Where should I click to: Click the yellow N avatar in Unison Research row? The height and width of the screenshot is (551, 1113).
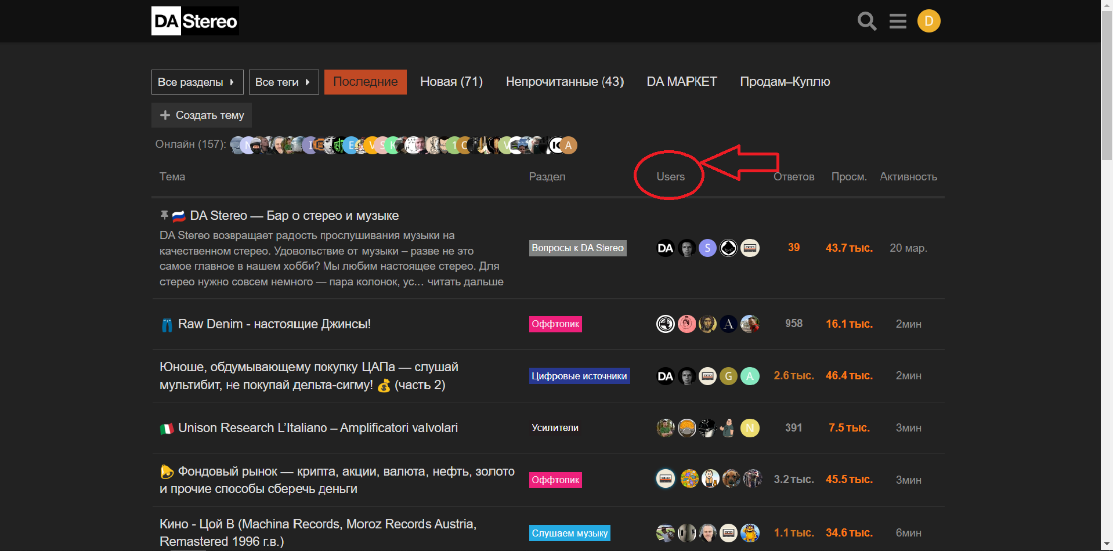coord(750,428)
